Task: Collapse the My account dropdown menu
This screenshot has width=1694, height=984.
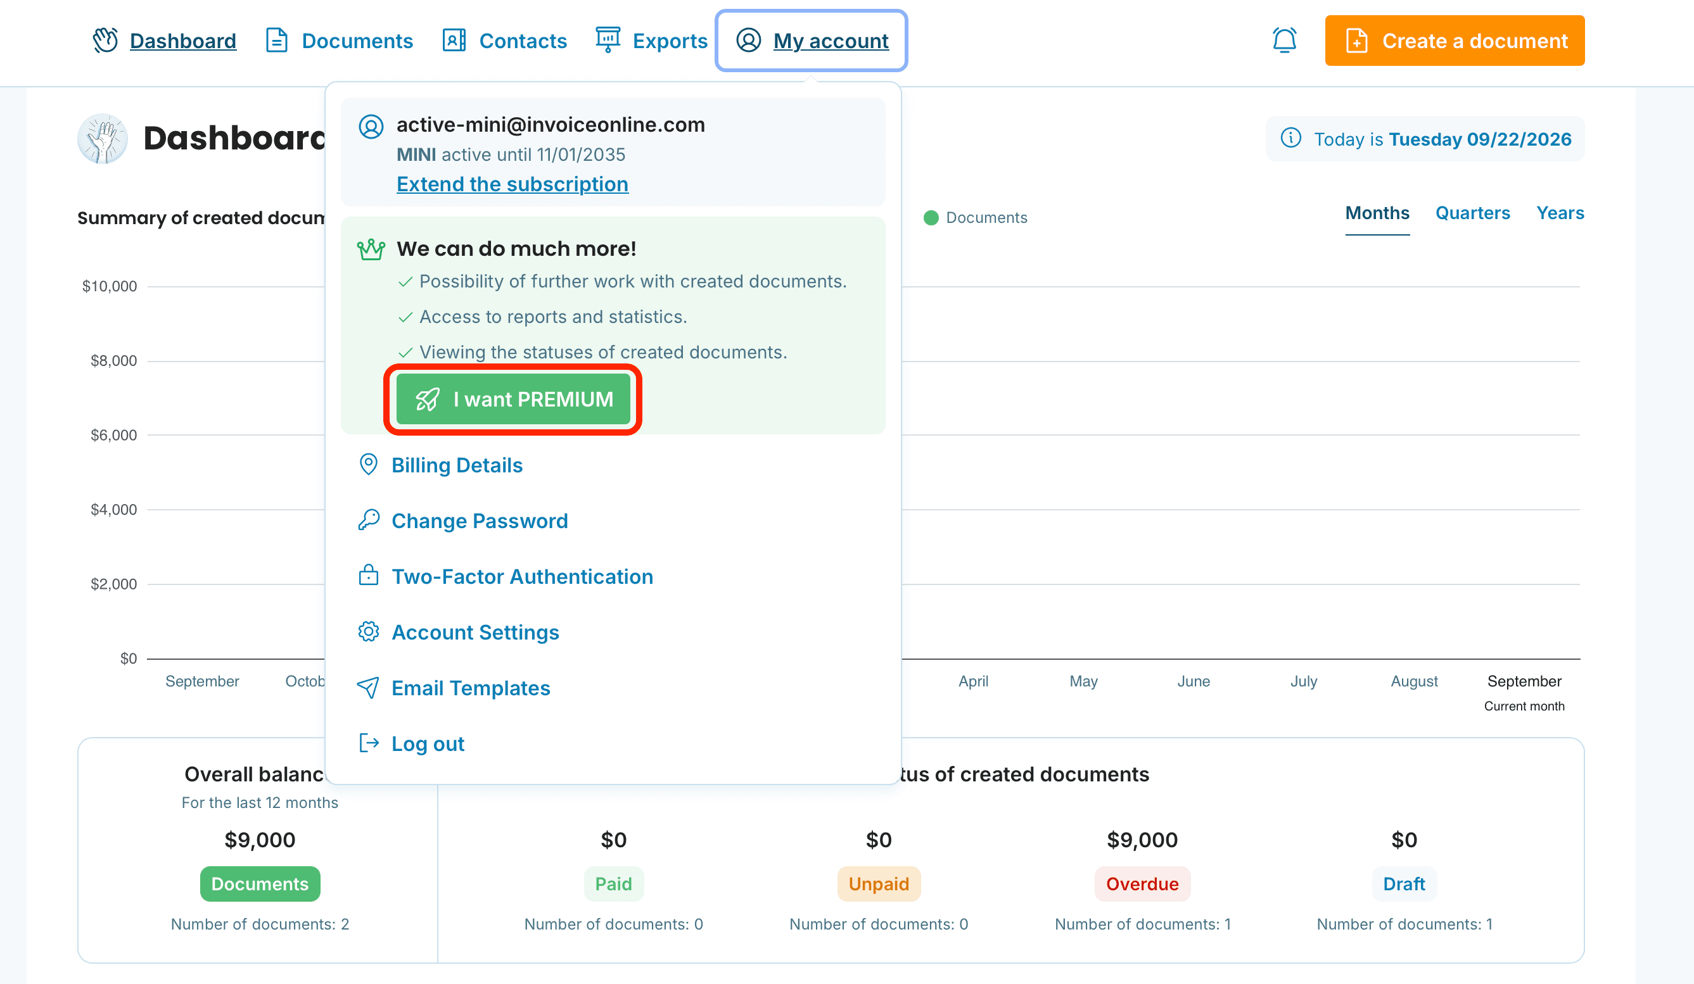Action: (812, 41)
